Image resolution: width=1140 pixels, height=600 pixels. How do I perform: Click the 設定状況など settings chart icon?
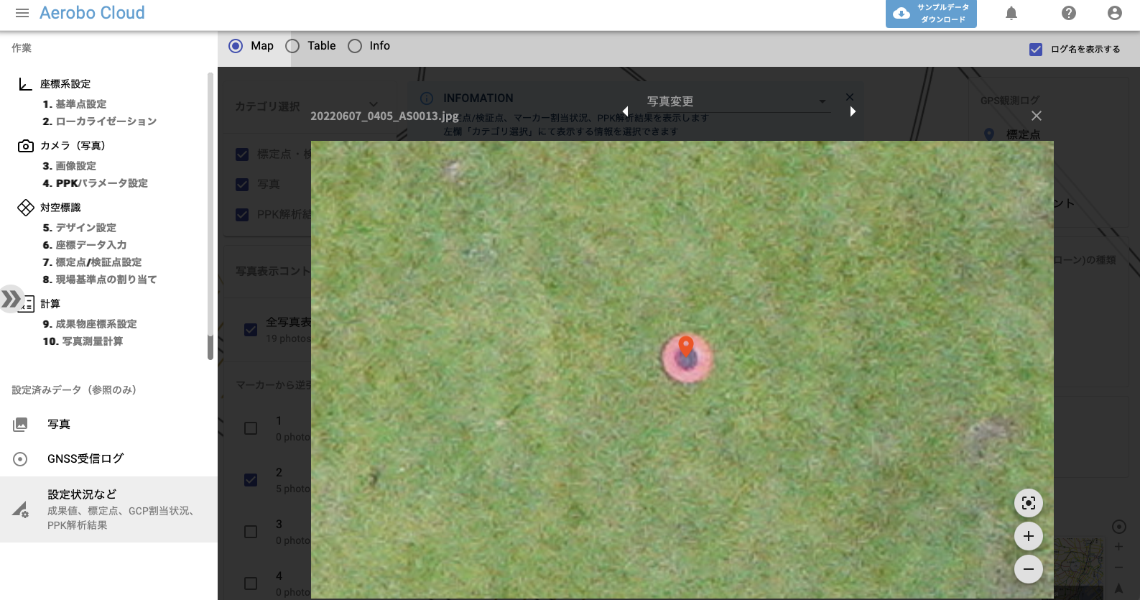click(20, 510)
